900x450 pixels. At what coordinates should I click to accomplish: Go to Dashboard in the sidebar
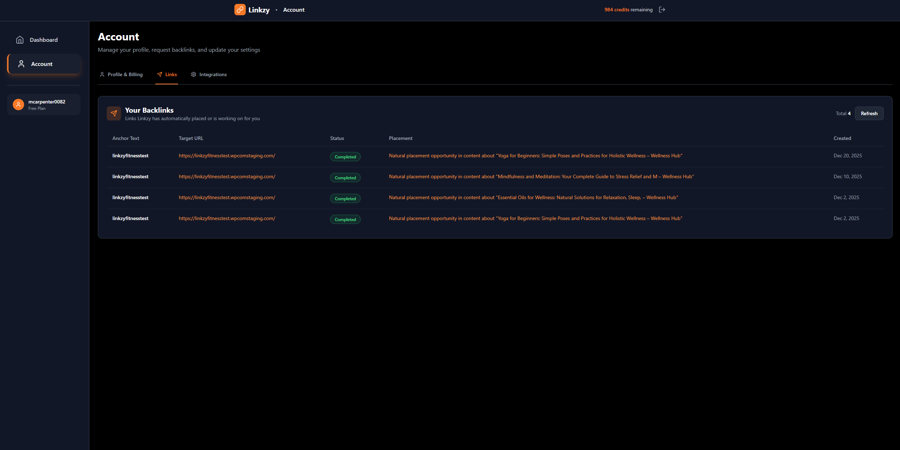(44, 40)
